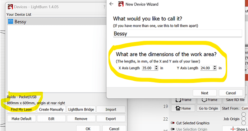Select the top Job Origin radio button

point(244,114)
